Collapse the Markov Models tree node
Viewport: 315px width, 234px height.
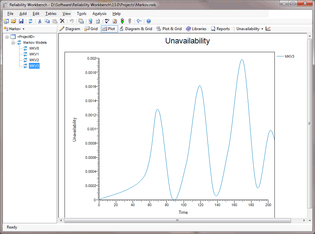pos(13,42)
